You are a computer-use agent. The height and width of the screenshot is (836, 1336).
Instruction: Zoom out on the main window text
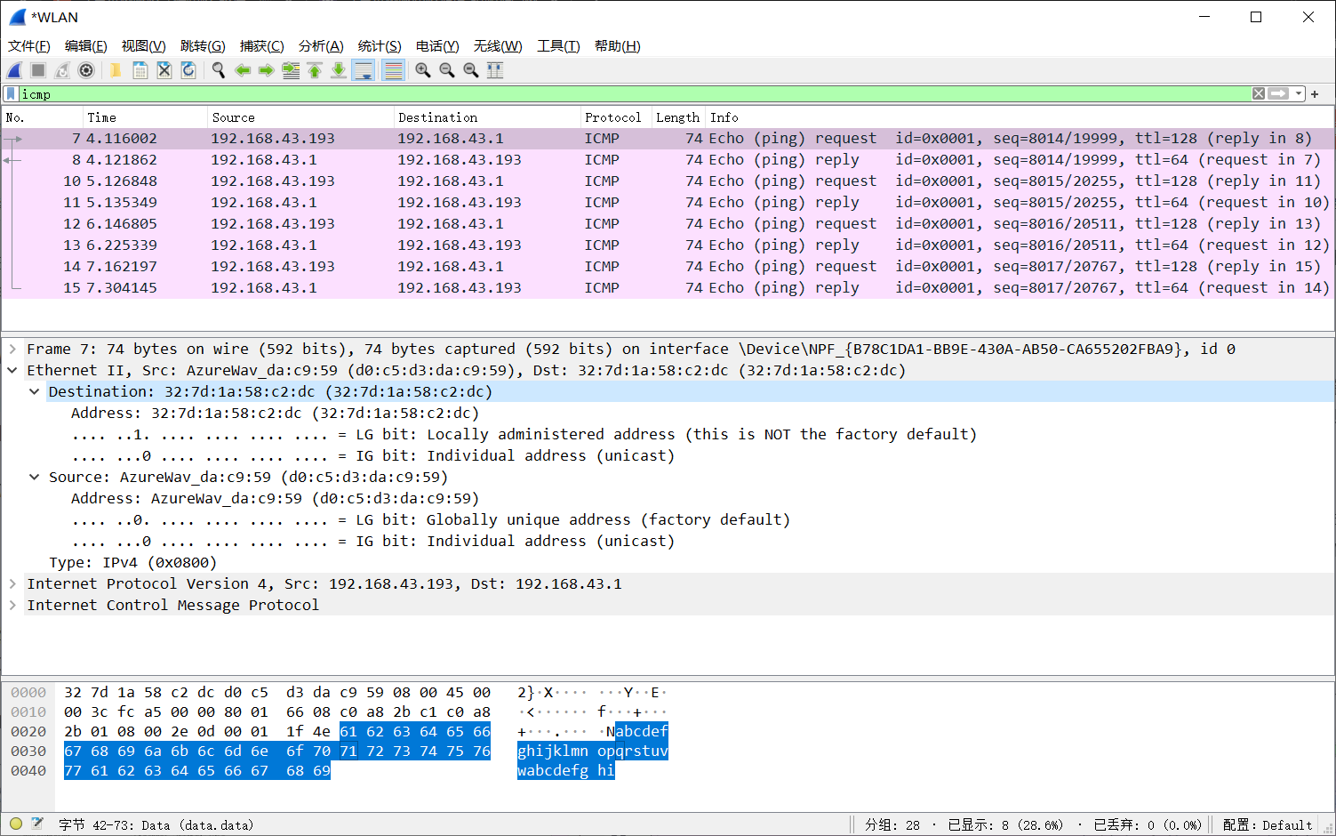pyautogui.click(x=447, y=70)
